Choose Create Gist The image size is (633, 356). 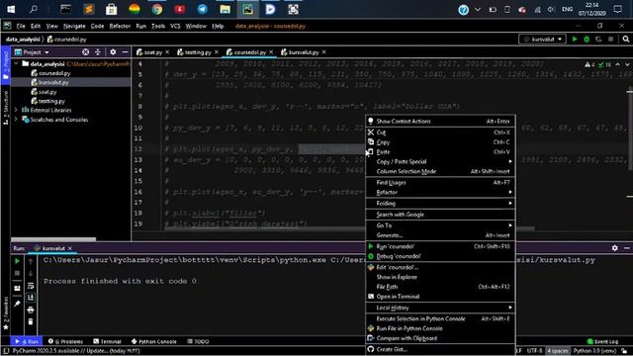440,349
